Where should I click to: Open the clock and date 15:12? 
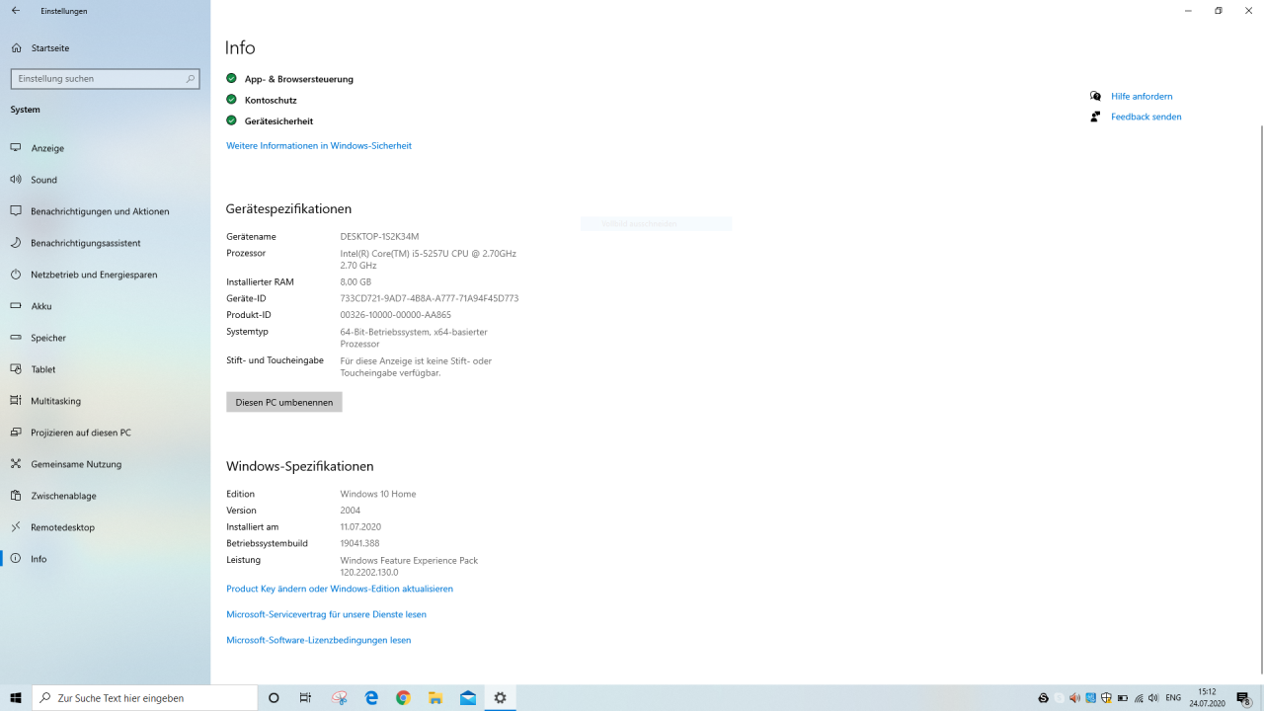pos(1207,698)
